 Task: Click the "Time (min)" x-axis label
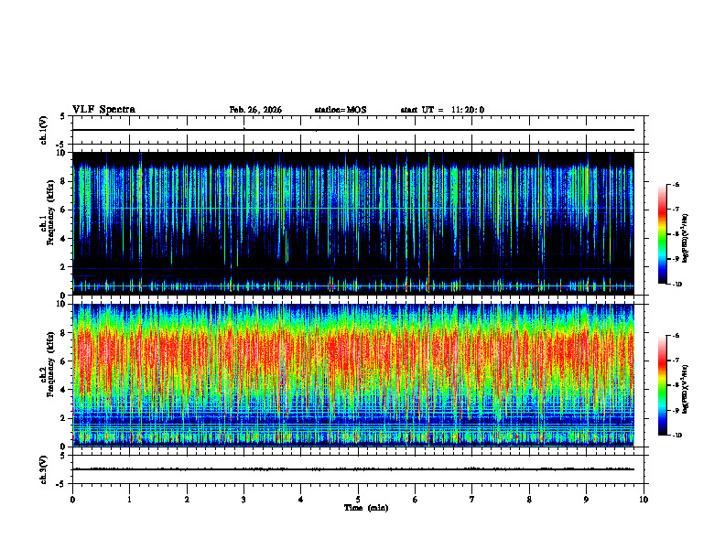coord(366,508)
